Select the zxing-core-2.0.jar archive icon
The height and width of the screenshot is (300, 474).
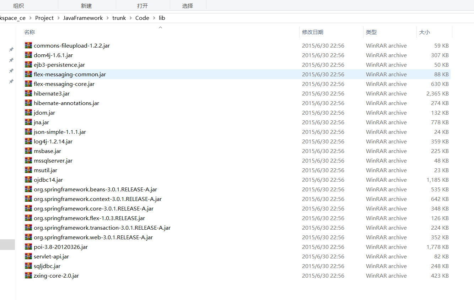28,276
